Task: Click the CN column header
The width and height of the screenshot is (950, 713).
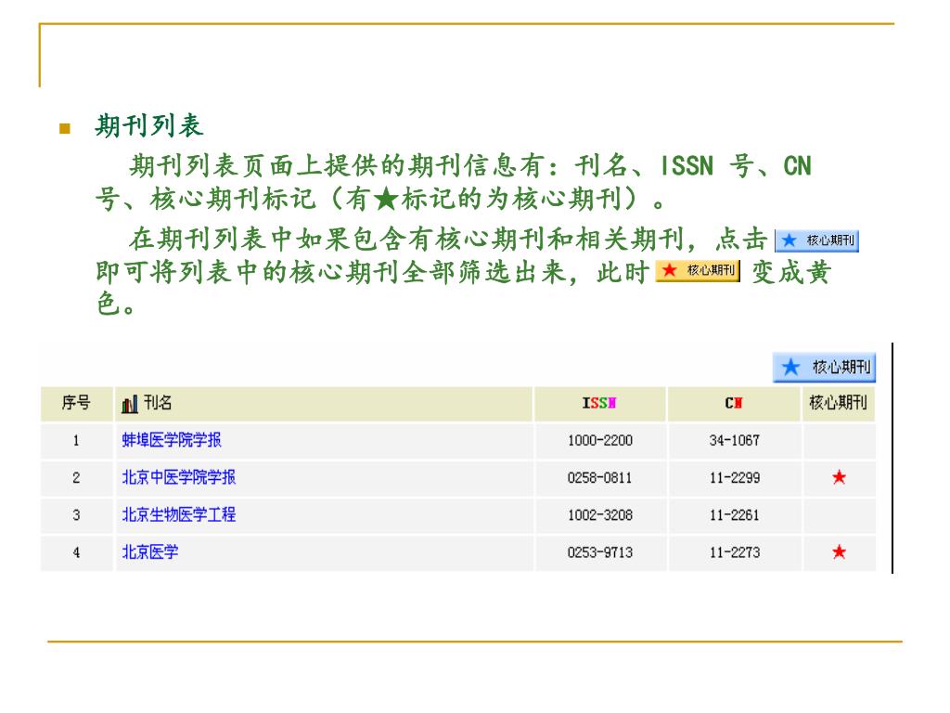Action: pyautogui.click(x=734, y=403)
